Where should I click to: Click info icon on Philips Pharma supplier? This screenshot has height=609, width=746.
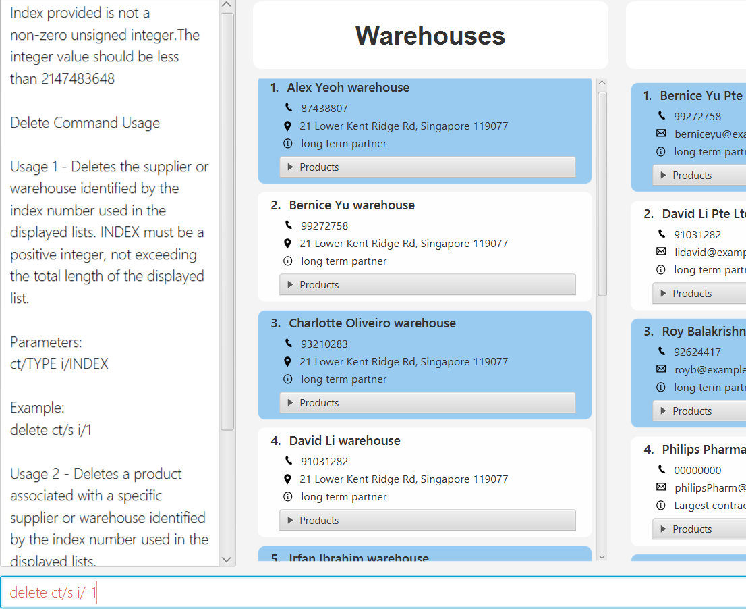(x=661, y=505)
